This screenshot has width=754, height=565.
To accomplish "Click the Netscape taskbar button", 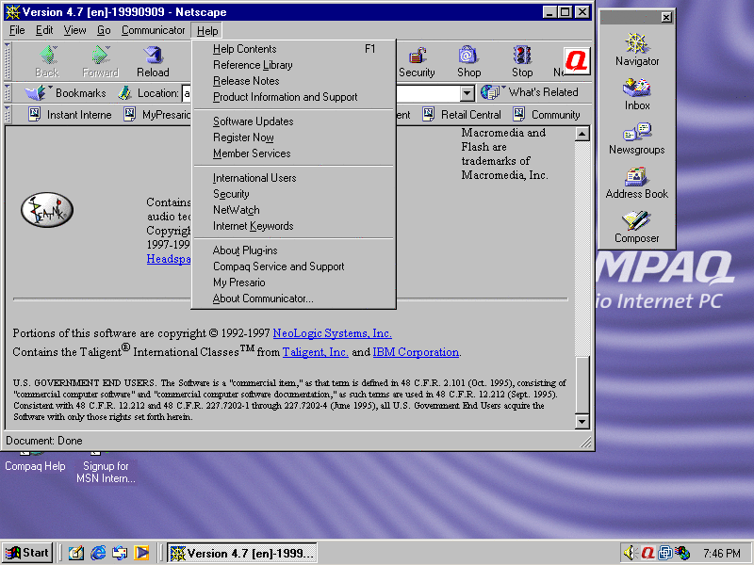I will click(x=242, y=554).
